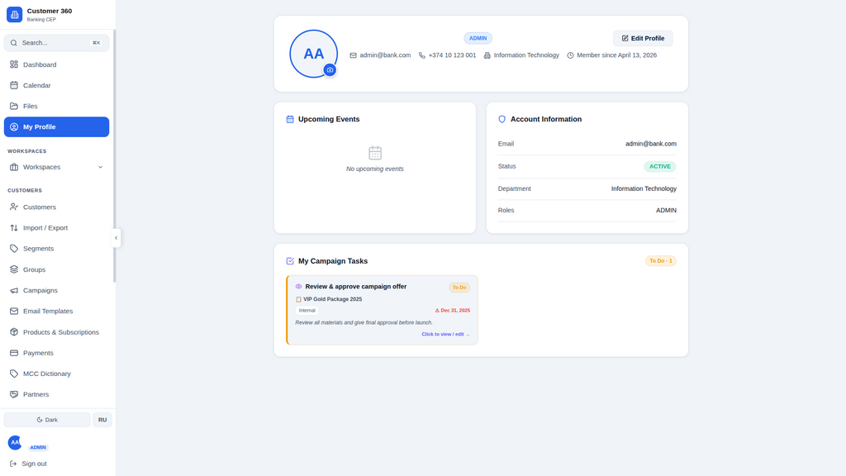Click the ADMIN badge in profile header
Image resolution: width=846 pixels, height=476 pixels.
click(x=478, y=38)
